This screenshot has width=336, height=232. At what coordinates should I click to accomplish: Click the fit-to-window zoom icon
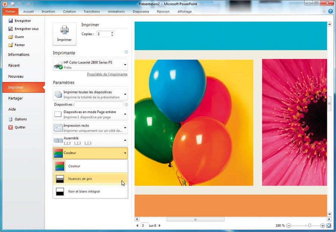click(x=329, y=226)
